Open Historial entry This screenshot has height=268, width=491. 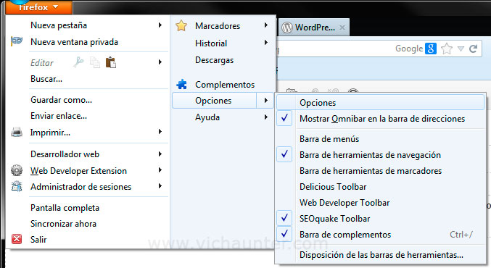[x=211, y=43]
